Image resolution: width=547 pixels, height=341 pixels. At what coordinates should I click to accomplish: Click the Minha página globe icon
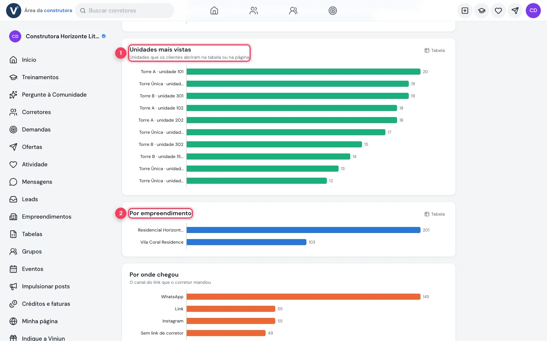tap(13, 321)
